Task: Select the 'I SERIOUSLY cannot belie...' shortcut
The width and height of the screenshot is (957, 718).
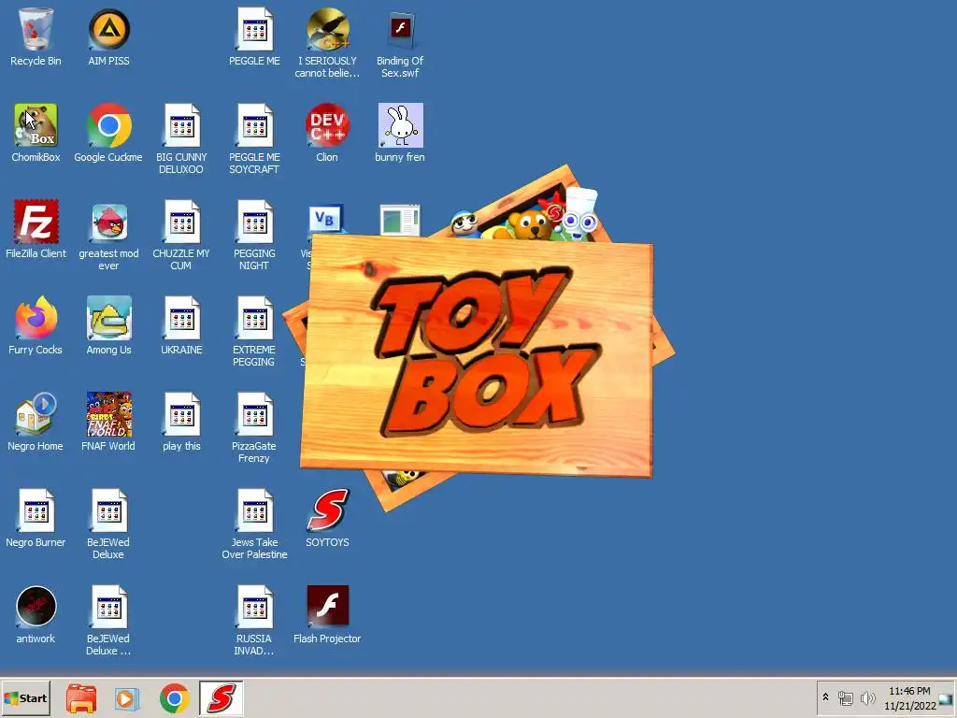Action: coord(327,29)
